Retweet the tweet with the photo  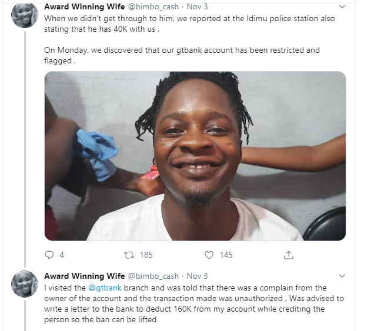pos(129,255)
